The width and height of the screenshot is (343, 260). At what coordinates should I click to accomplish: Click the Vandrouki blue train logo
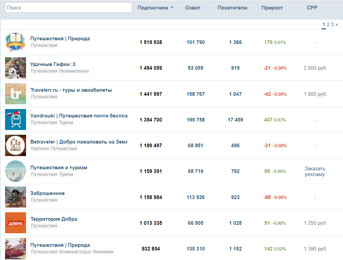(x=16, y=120)
